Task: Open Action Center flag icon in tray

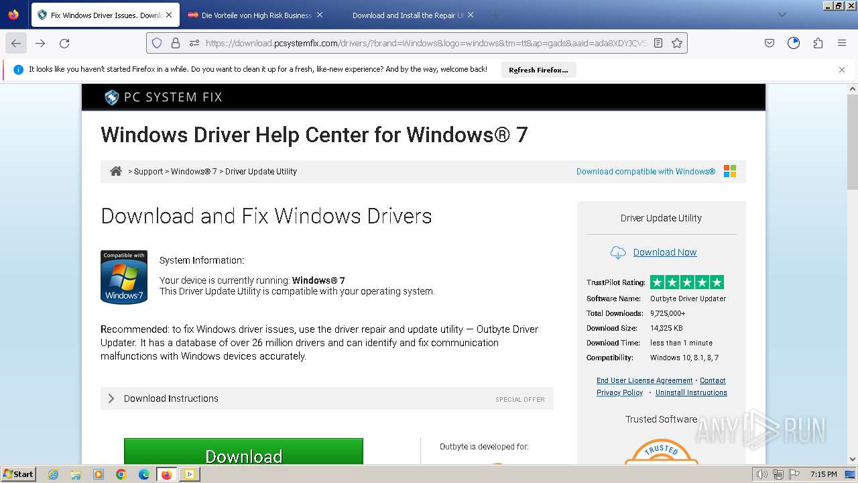Action: point(794,474)
